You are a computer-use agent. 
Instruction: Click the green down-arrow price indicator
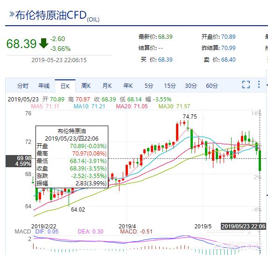(x=44, y=43)
